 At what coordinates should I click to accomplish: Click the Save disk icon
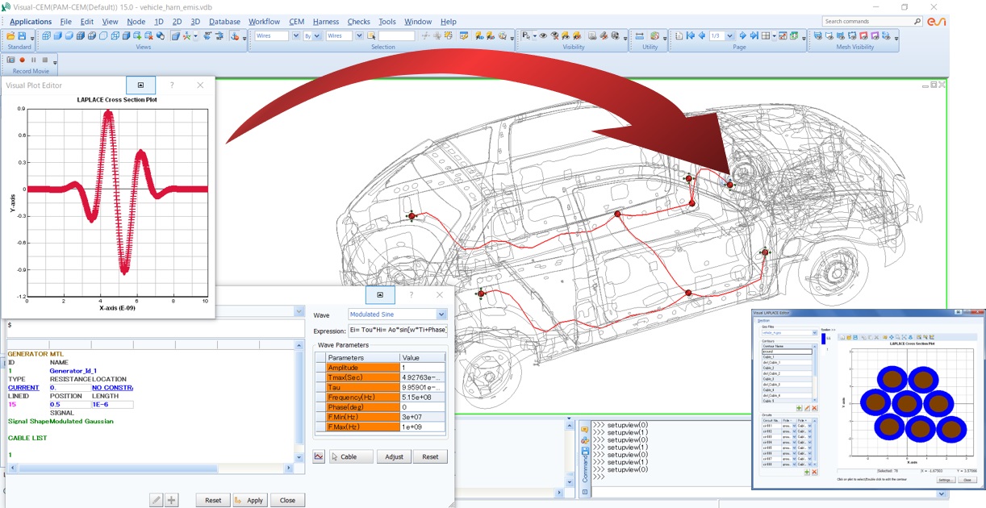(x=23, y=35)
